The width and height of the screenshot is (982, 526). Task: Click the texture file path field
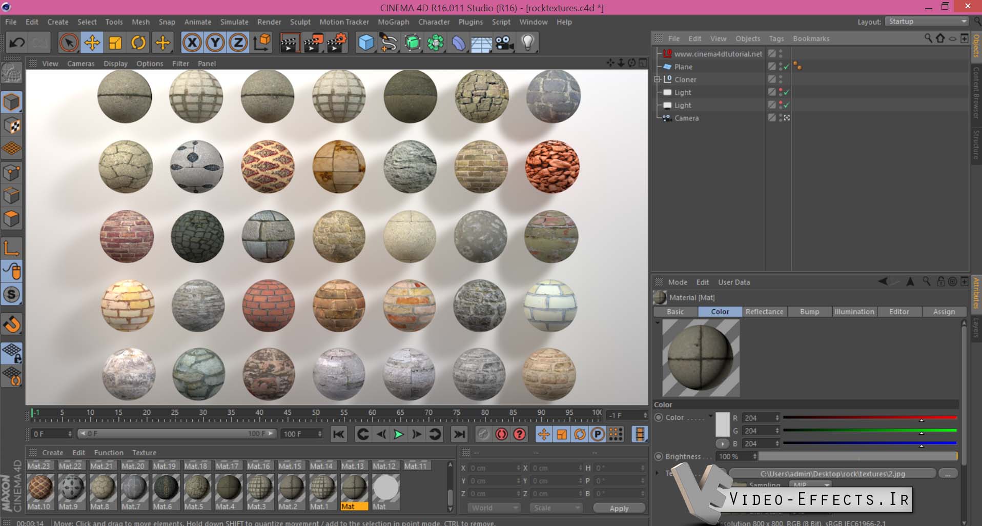pos(832,474)
